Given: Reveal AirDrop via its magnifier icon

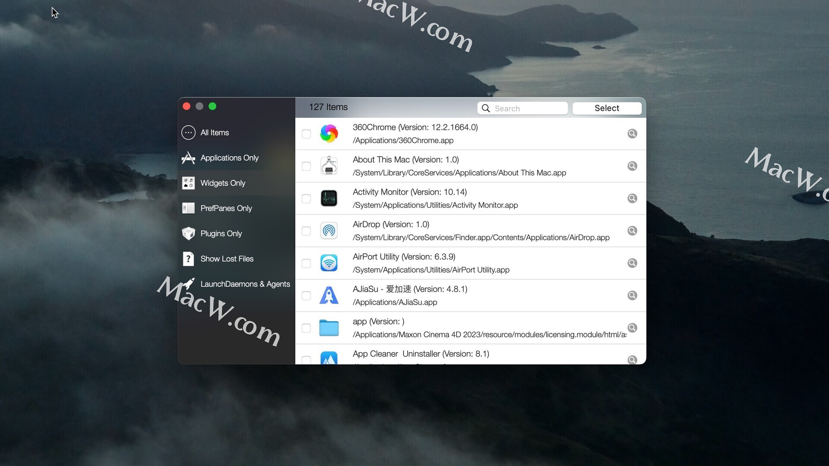Looking at the screenshot, I should pos(632,231).
